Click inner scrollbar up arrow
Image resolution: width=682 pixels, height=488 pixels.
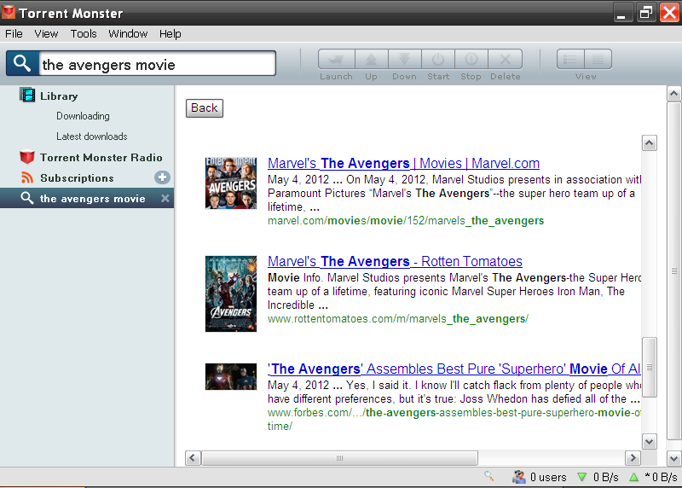tap(649, 142)
